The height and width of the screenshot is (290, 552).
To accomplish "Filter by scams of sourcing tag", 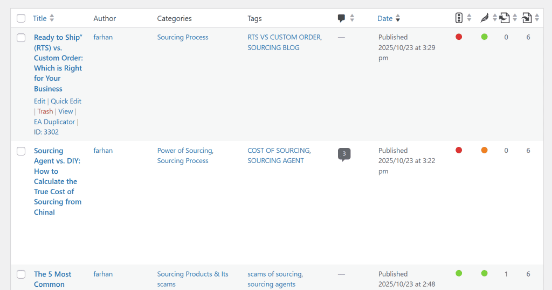I will 274,274.
